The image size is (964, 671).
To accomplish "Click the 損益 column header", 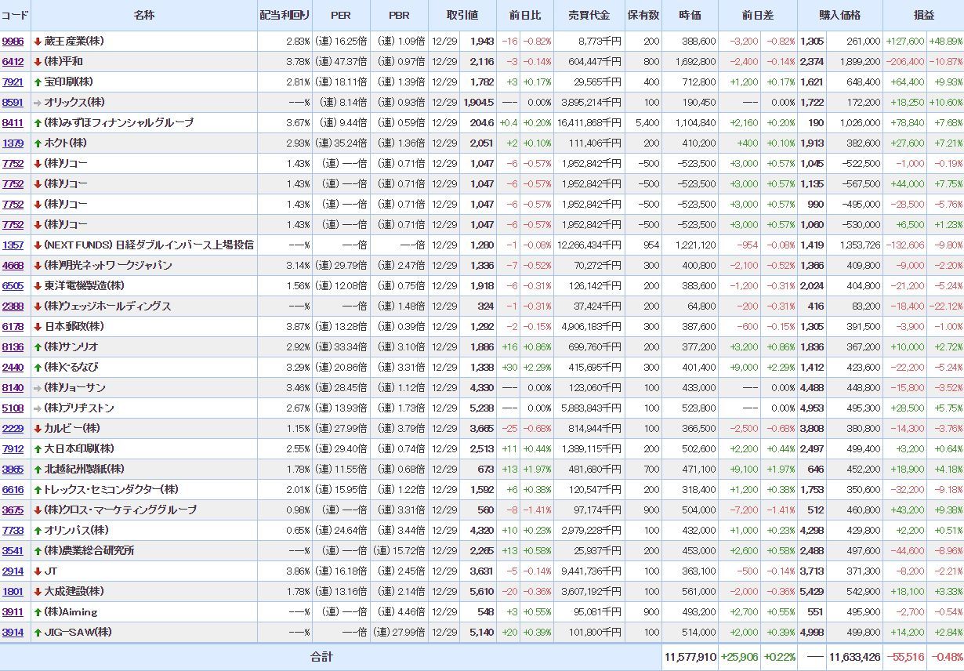I will pos(923,15).
